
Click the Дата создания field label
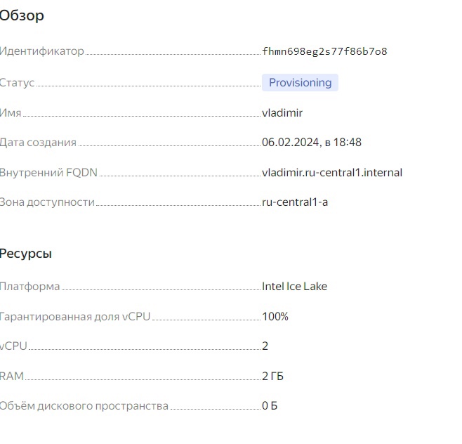tap(39, 143)
